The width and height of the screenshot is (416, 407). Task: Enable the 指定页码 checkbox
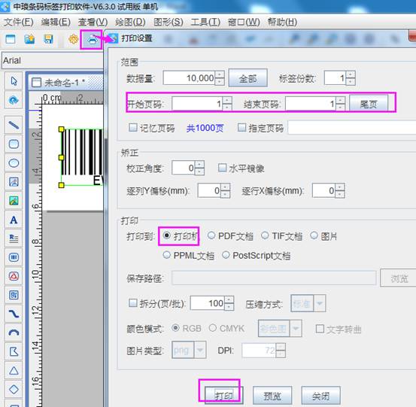pos(241,128)
